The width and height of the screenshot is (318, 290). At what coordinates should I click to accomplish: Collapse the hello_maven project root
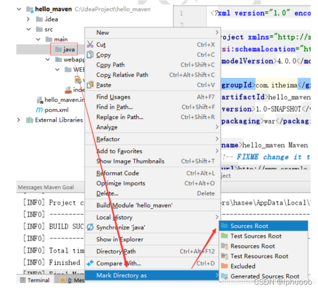[x=19, y=9]
